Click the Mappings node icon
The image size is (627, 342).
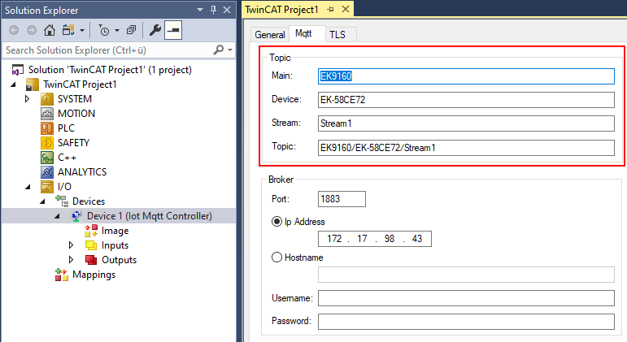(x=62, y=275)
